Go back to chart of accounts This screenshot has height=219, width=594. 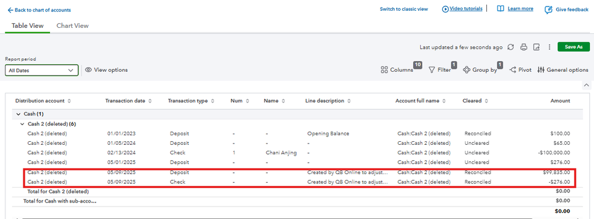39,10
